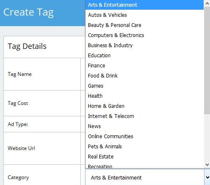Choose Home & Garden option
This screenshot has width=210, height=185.
point(144,106)
